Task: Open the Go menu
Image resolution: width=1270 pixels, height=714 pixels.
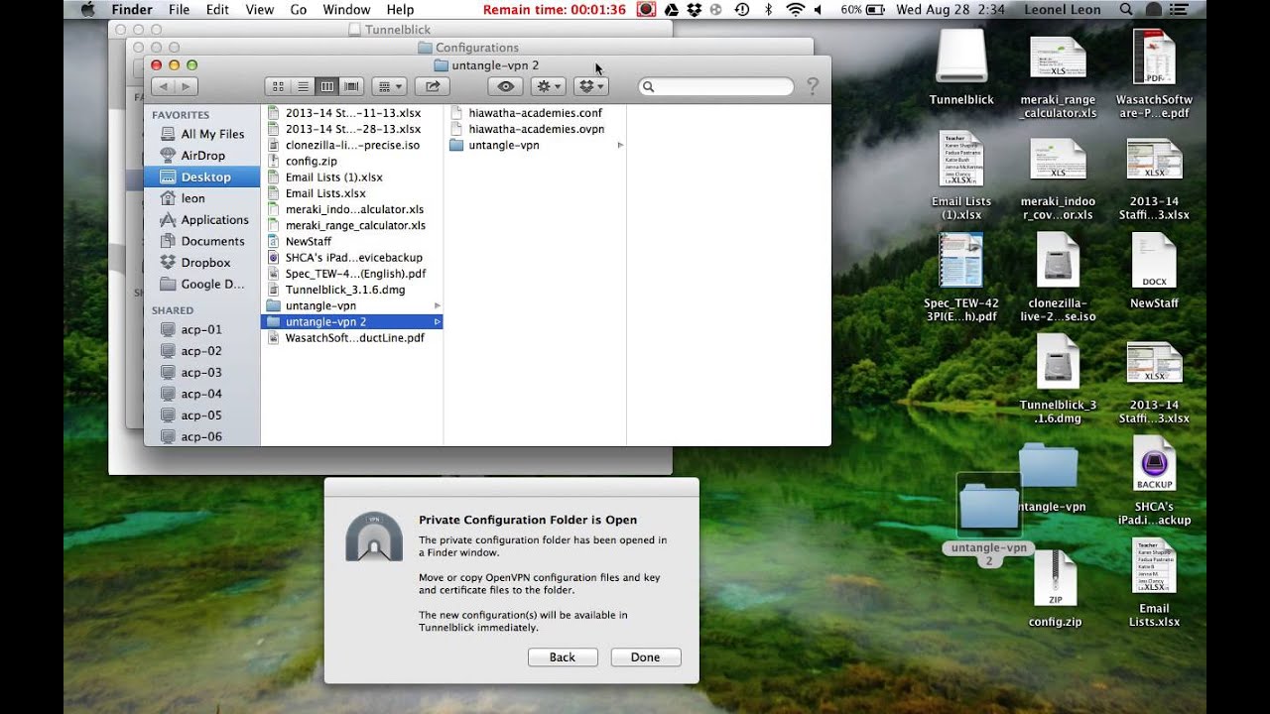Action: pos(299,9)
